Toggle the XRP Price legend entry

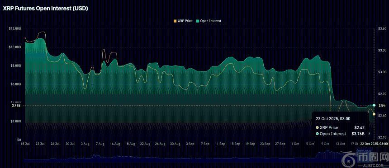pyautogui.click(x=183, y=21)
